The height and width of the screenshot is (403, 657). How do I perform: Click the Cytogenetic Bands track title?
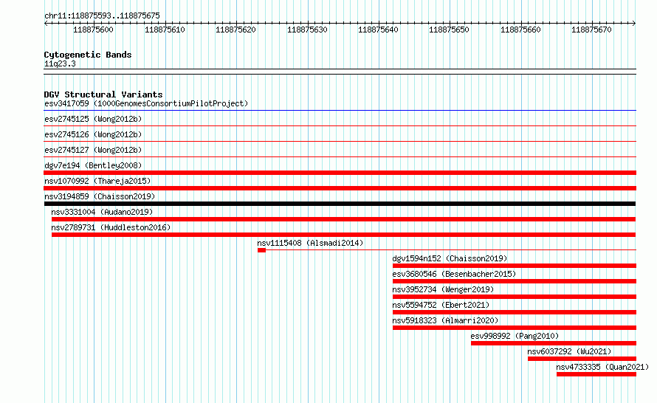click(x=88, y=55)
